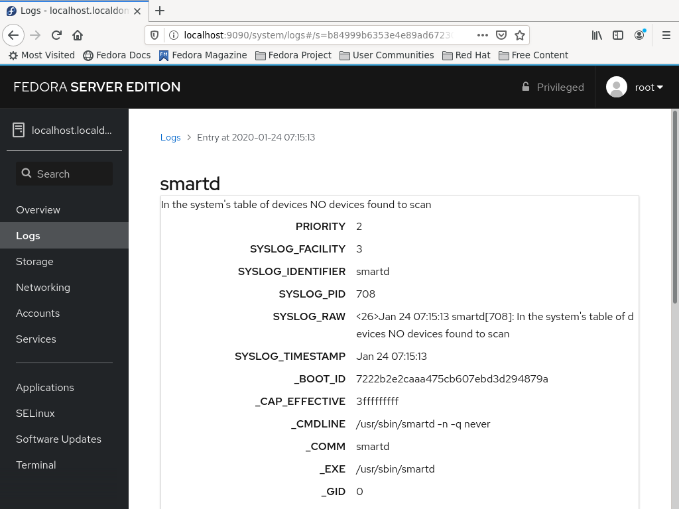Open the Library icon in toolbar
679x509 pixels.
[x=597, y=35]
